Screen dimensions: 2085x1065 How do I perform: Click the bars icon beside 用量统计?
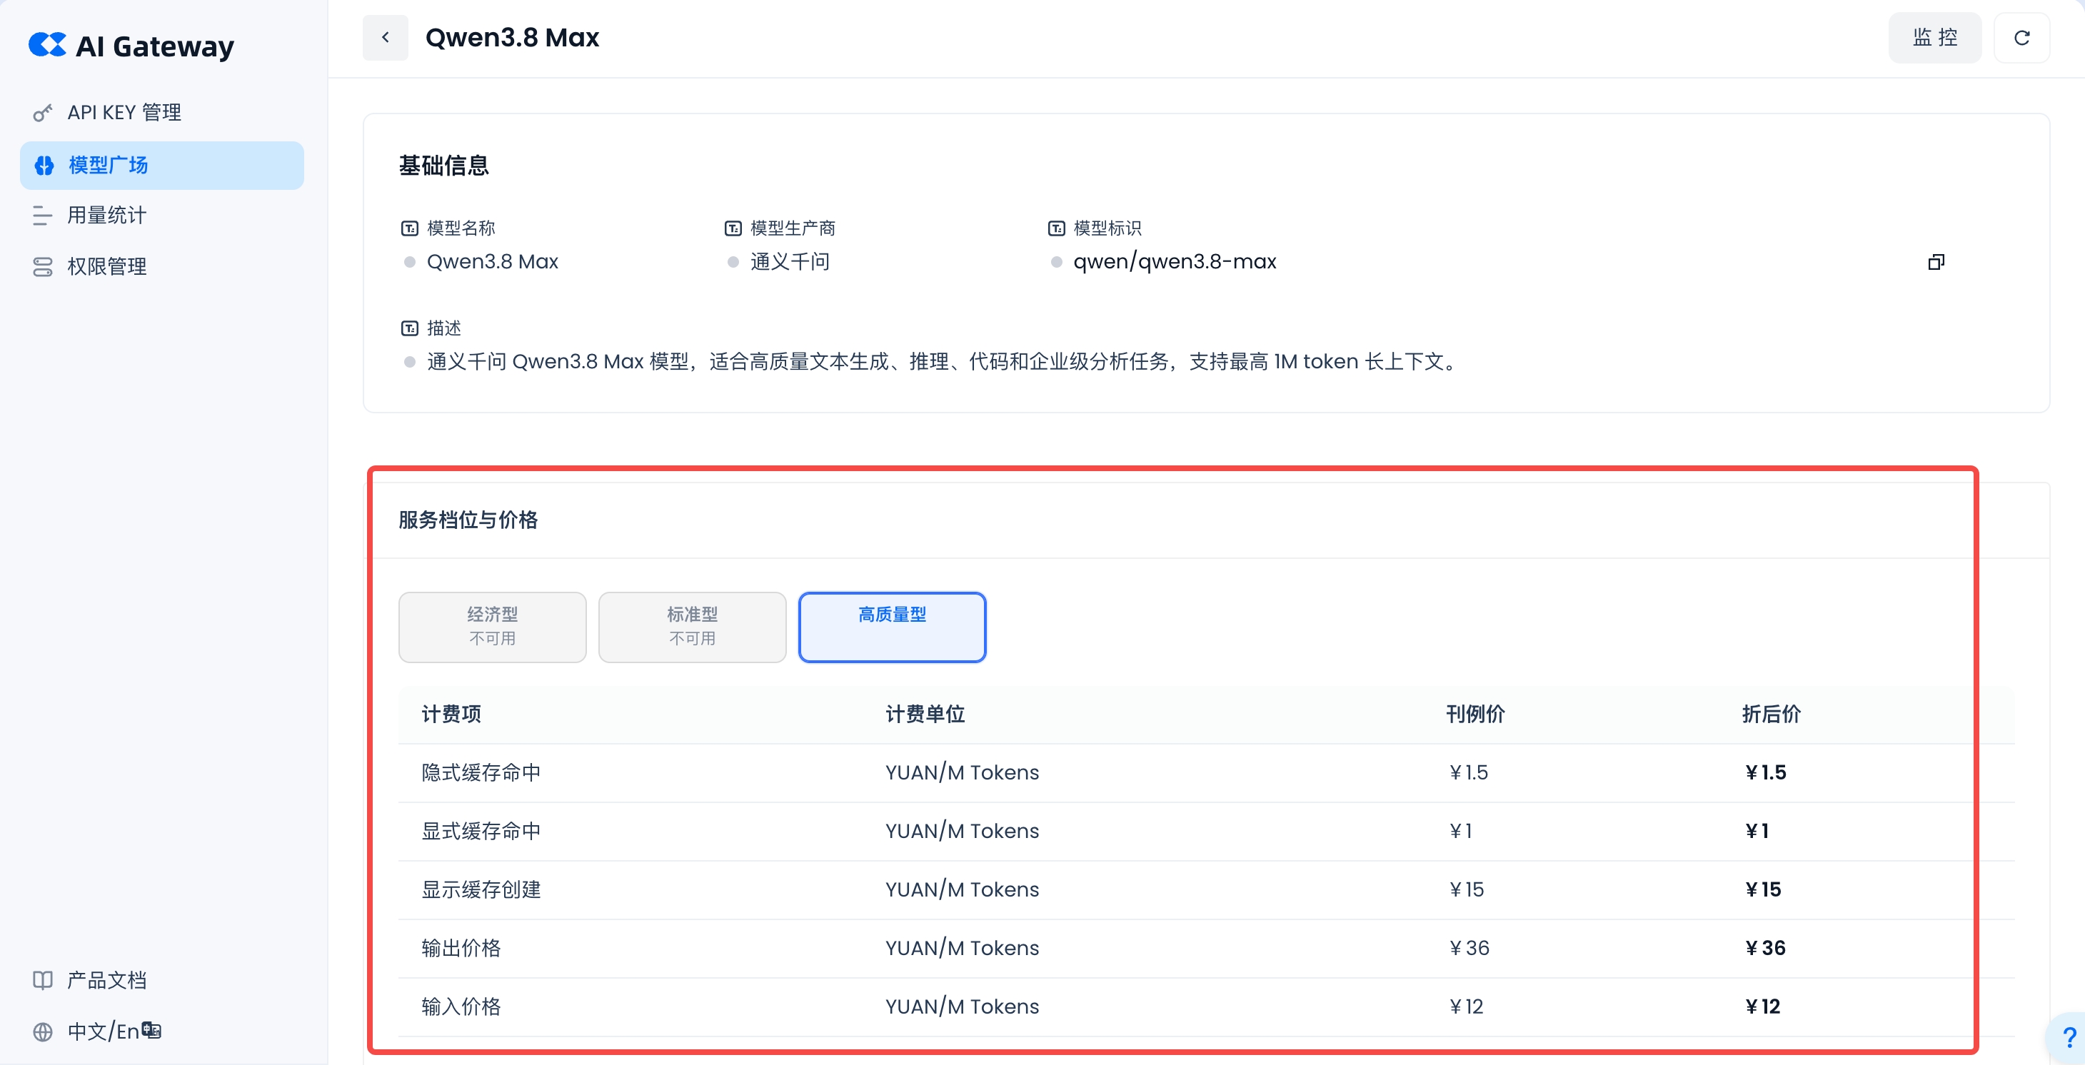point(43,216)
